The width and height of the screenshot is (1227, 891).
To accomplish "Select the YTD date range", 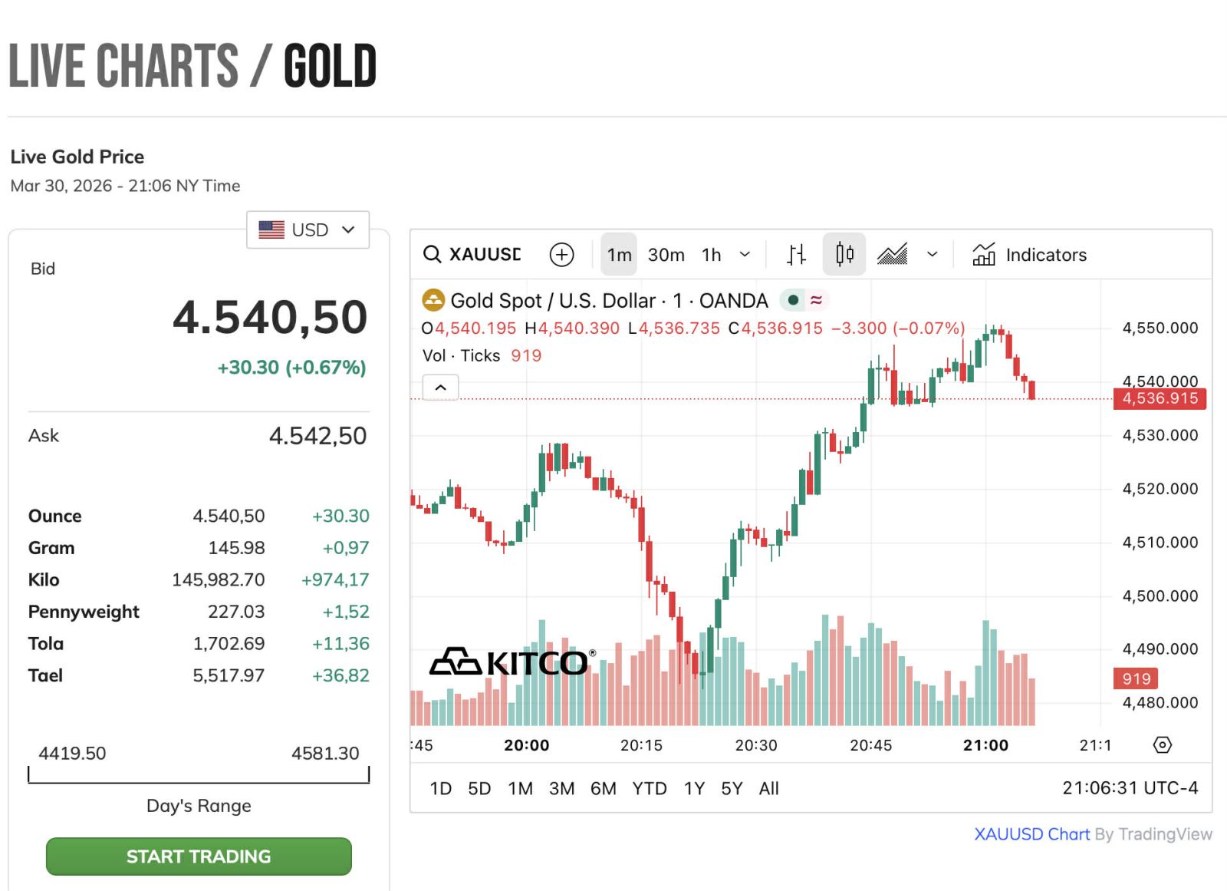I will (x=649, y=789).
